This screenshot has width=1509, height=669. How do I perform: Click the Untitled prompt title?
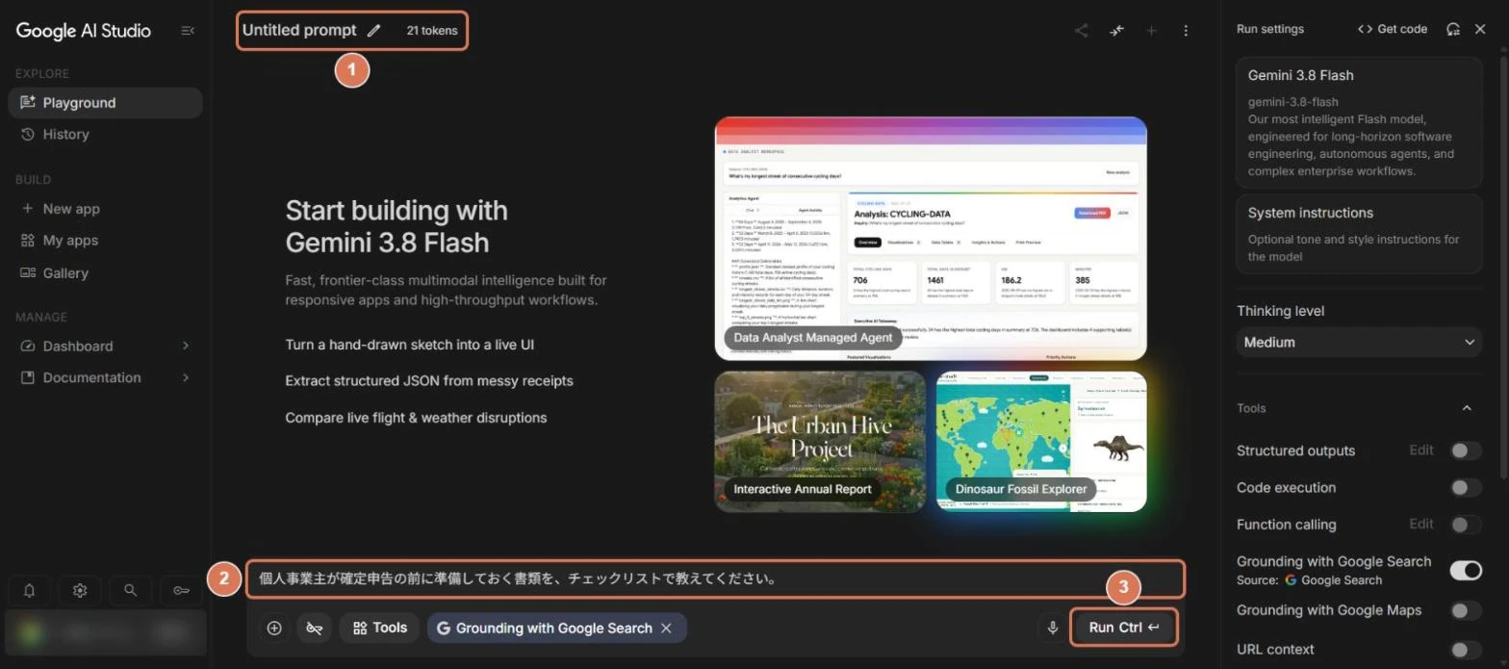(x=299, y=31)
